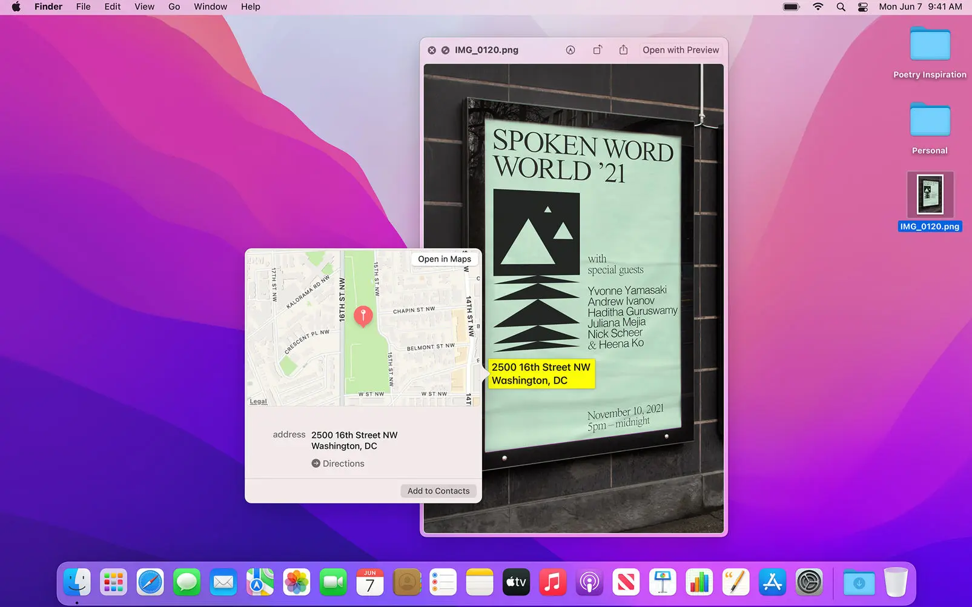Open the File menu

coord(84,7)
